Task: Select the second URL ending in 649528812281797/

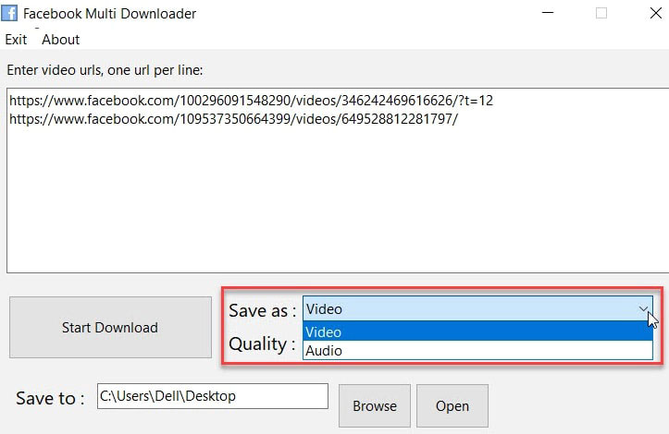Action: click(x=233, y=119)
